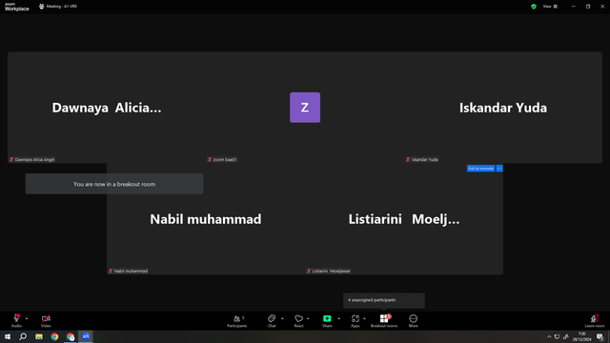The image size is (610, 343).
Task: Minimize the Zoom meeting window
Action: (573, 7)
